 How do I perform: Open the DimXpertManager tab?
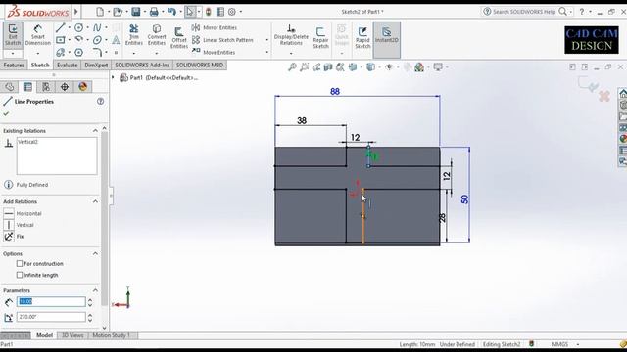65,87
